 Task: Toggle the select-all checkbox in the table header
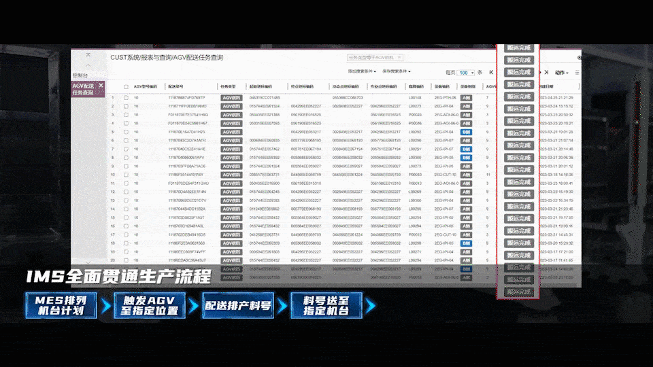pos(126,86)
